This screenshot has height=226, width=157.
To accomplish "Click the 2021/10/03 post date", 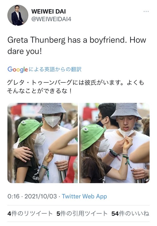I will 41,196.
